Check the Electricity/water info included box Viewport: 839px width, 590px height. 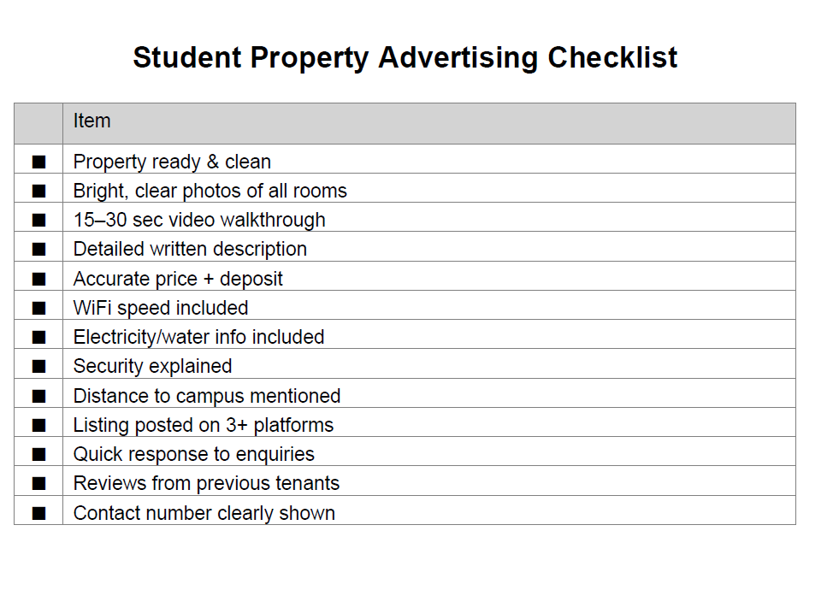pos(38,337)
